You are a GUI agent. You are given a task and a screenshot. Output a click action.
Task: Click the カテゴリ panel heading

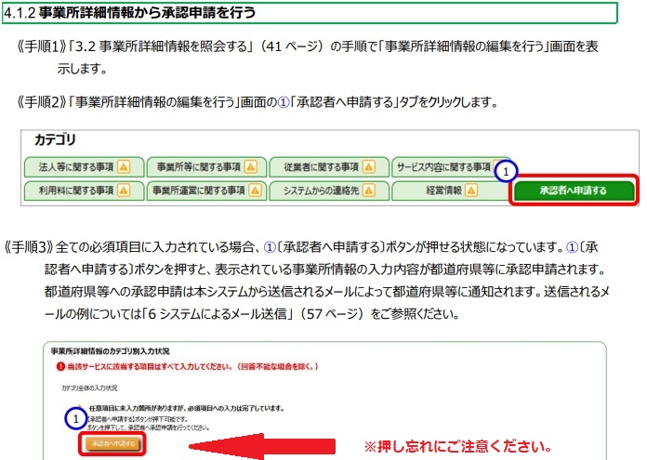[x=55, y=139]
